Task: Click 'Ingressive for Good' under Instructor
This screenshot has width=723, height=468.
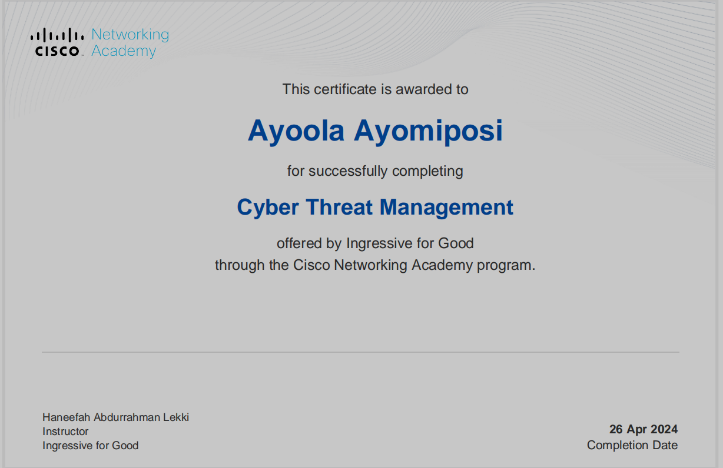Action: (x=90, y=446)
